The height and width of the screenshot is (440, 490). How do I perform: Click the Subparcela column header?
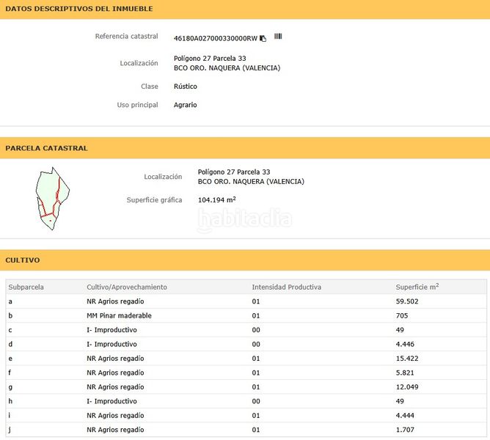(x=26, y=287)
